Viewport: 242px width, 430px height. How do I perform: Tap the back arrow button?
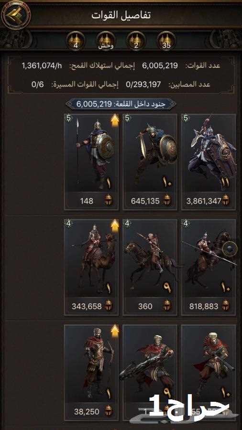point(16,15)
